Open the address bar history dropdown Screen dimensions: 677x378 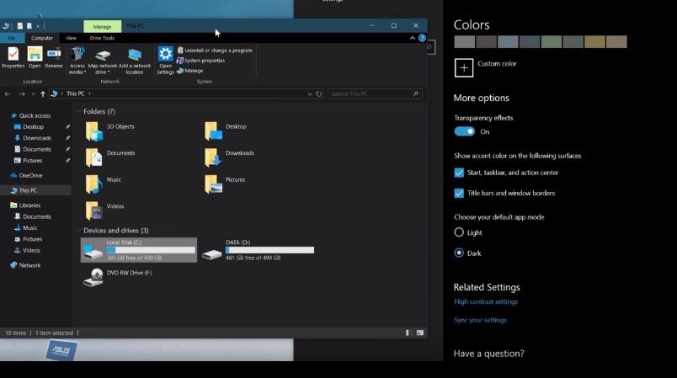click(310, 93)
